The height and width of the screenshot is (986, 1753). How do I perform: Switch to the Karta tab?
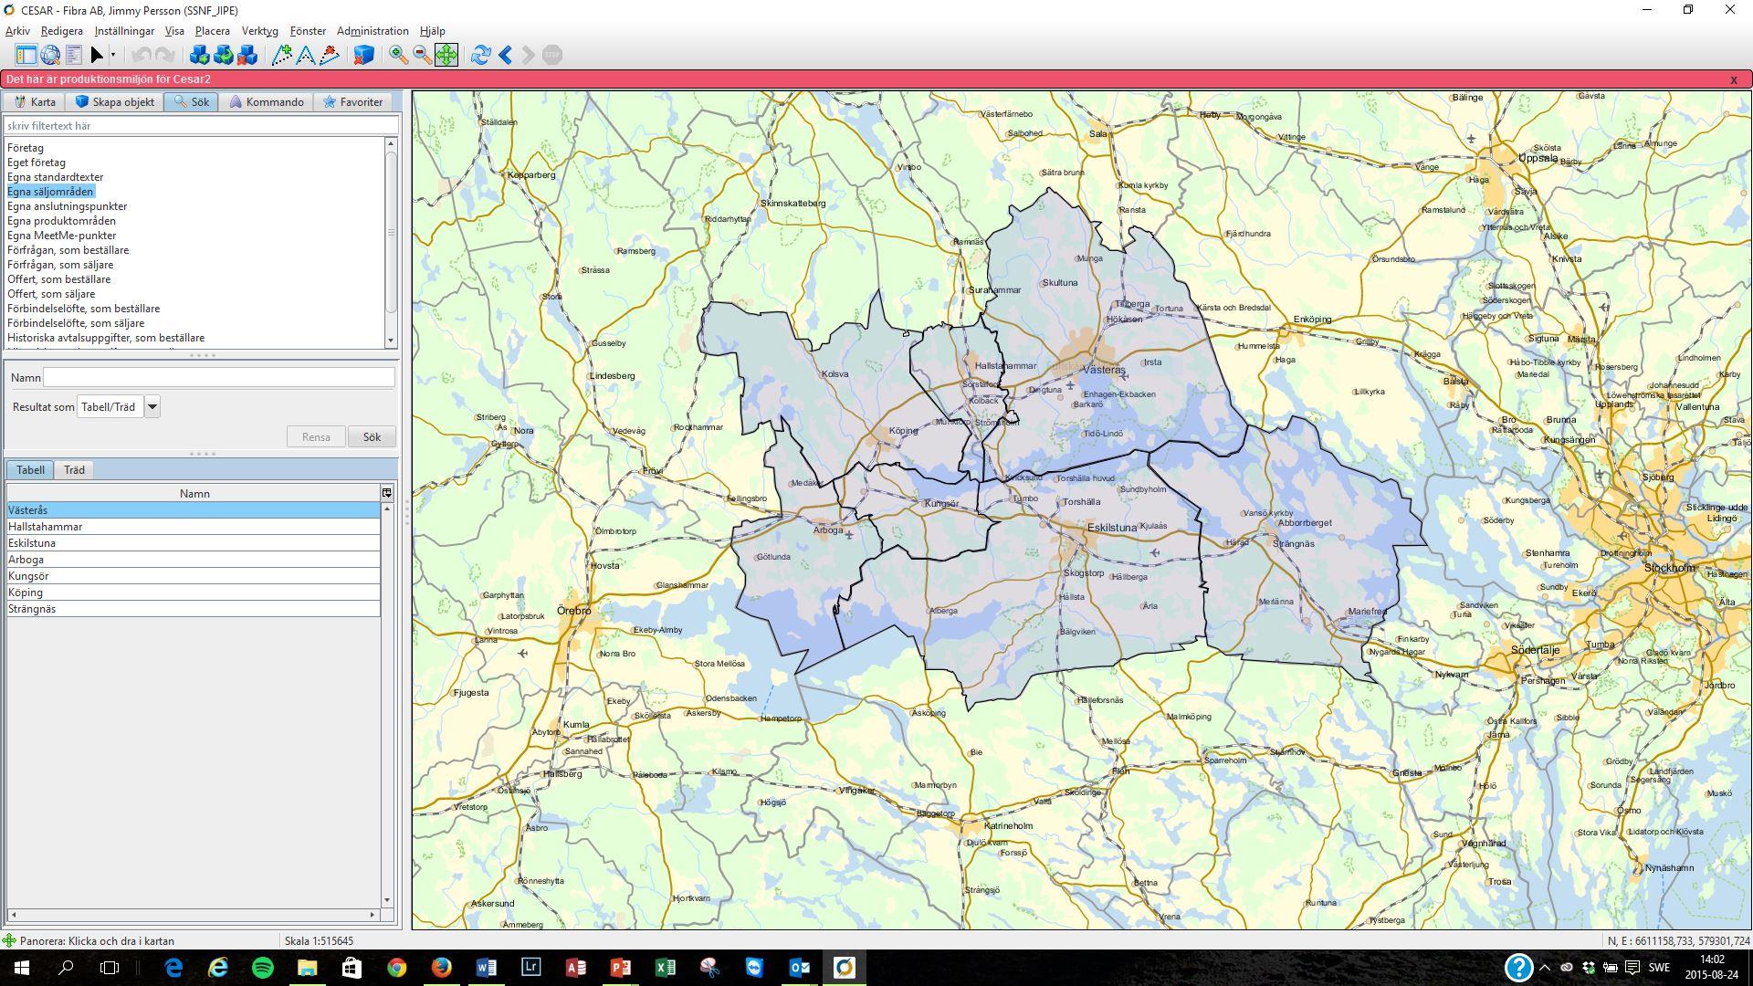(x=35, y=102)
